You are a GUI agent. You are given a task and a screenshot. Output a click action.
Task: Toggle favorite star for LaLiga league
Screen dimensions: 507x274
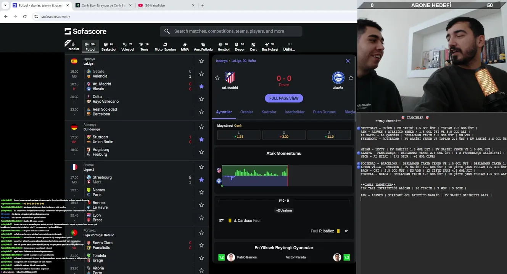point(201,61)
